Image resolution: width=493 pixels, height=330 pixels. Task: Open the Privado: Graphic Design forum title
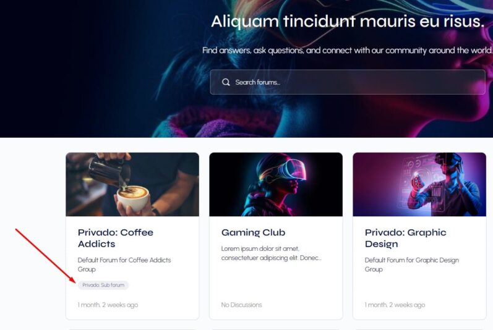coord(405,238)
